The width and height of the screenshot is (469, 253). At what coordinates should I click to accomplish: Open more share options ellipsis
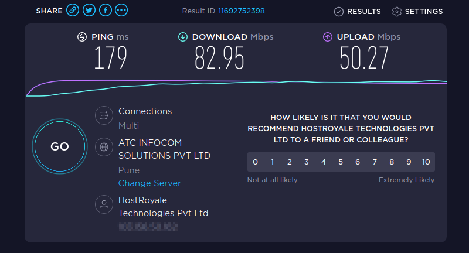point(121,11)
